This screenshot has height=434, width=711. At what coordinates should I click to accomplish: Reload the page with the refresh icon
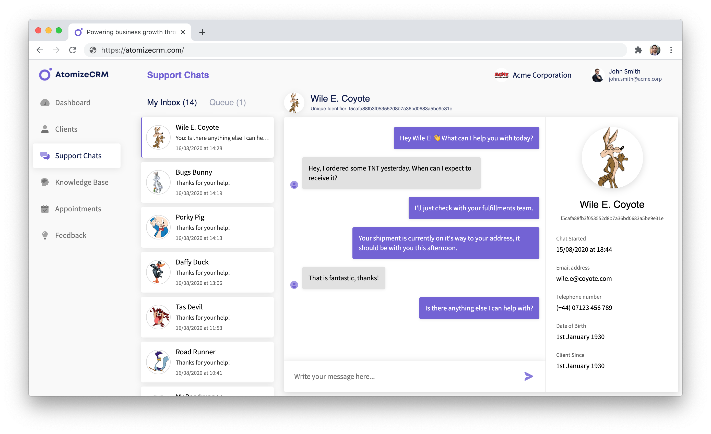click(x=73, y=50)
